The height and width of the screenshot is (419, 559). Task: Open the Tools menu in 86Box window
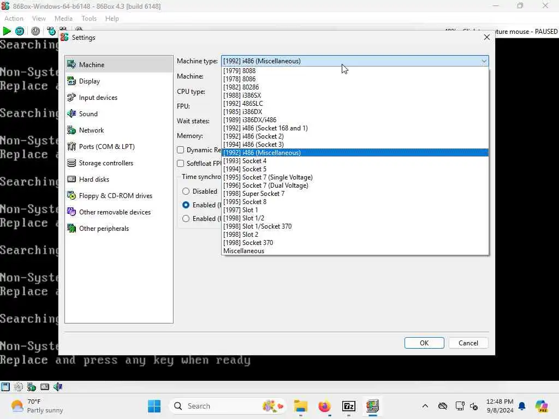tap(89, 19)
